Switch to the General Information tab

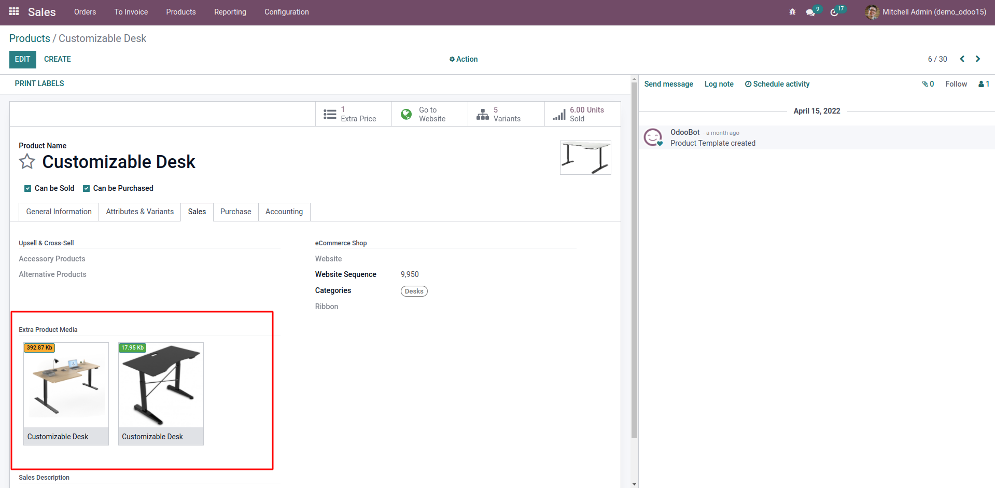[x=59, y=212]
